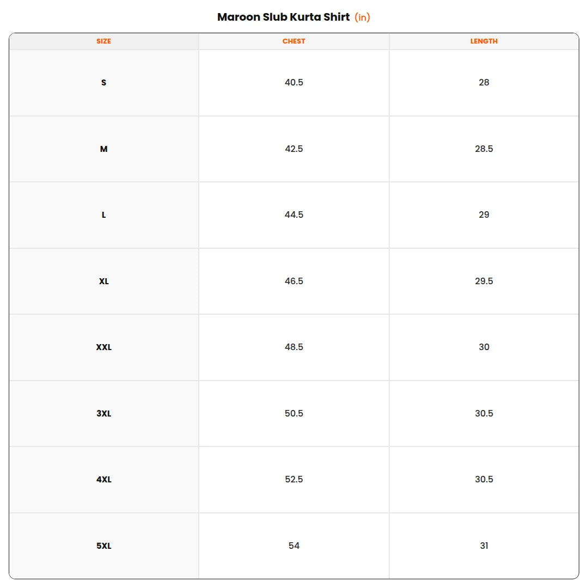This screenshot has height=588, width=588.
Task: Select the L size row label
Action: coord(104,215)
